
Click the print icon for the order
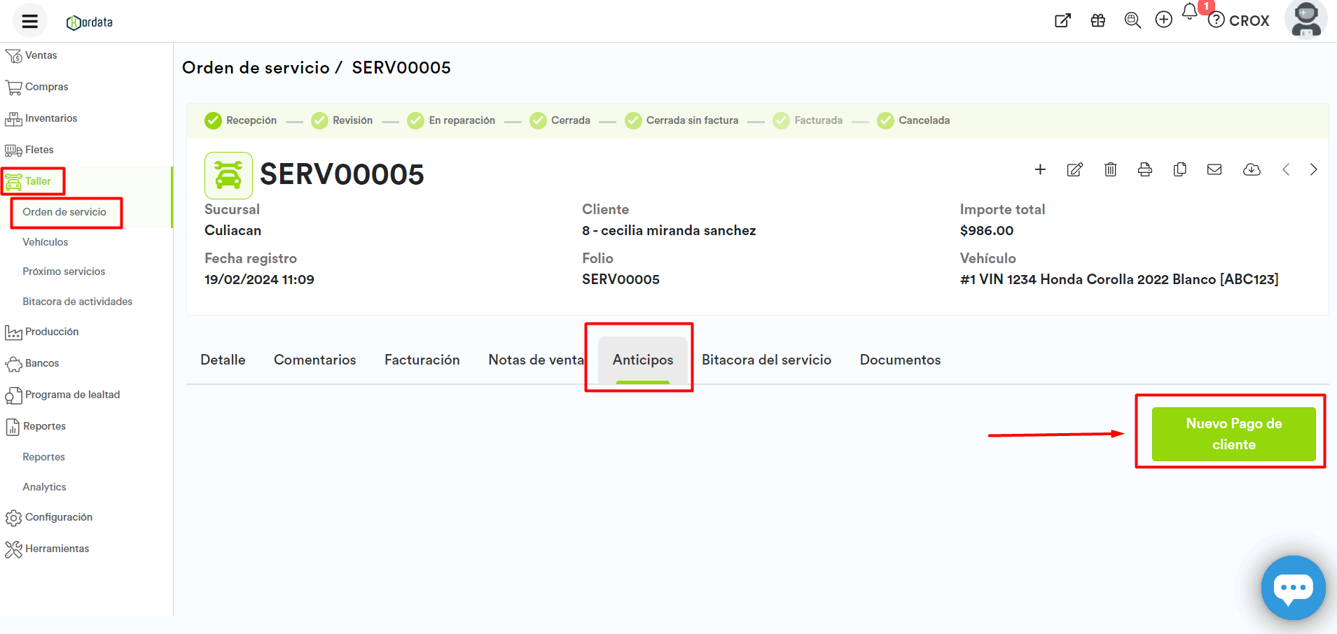(x=1145, y=169)
